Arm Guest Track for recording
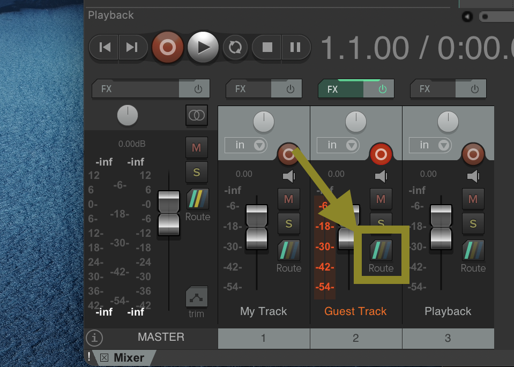 click(381, 155)
